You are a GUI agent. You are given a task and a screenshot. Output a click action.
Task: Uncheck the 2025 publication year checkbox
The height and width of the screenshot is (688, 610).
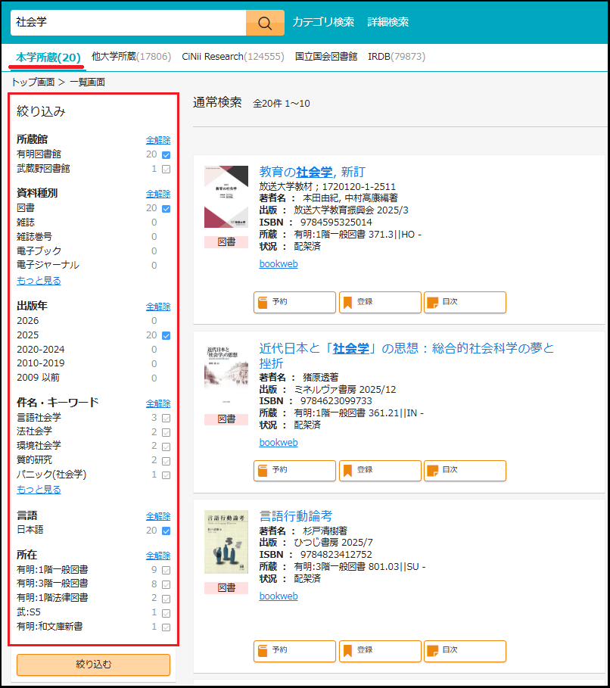pyautogui.click(x=166, y=335)
